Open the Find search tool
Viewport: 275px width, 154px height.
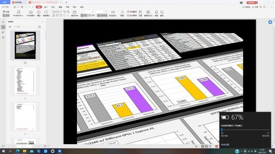(x=162, y=13)
